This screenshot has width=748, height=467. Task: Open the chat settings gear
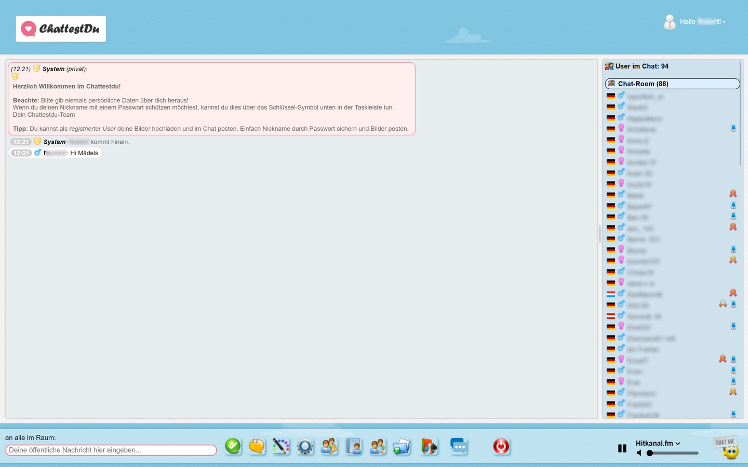(305, 446)
